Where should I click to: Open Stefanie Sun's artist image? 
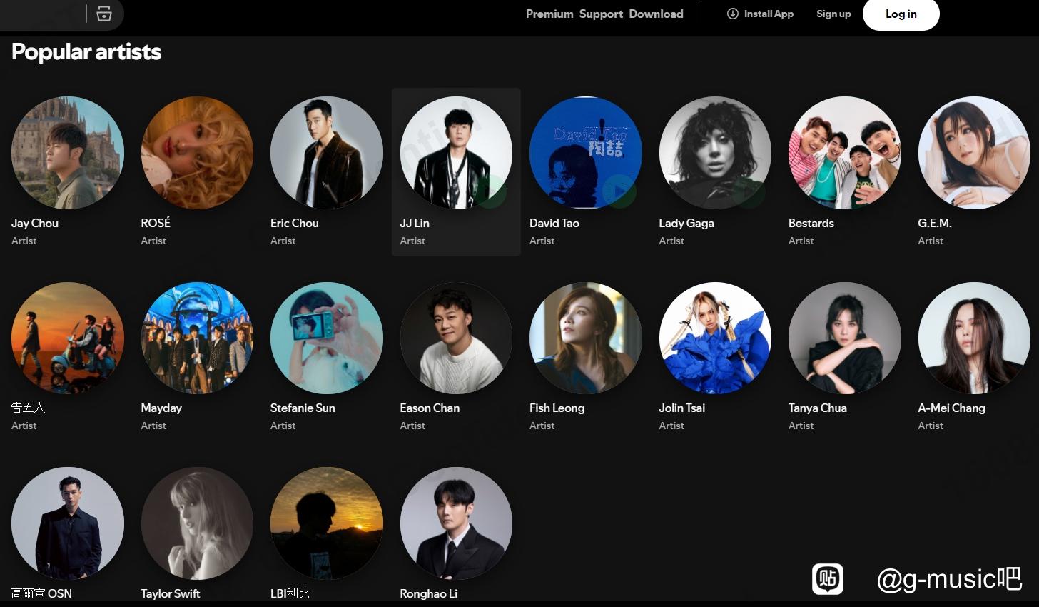point(327,338)
